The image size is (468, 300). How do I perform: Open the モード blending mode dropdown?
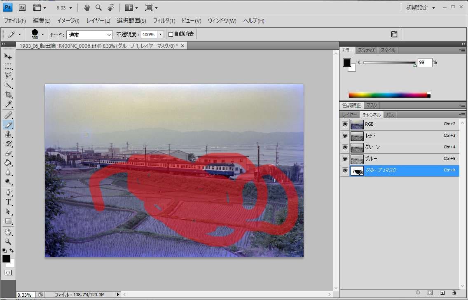(x=89, y=35)
